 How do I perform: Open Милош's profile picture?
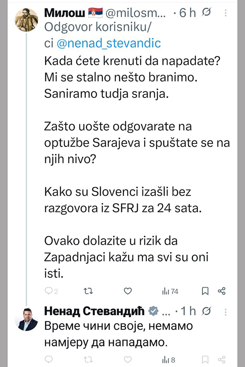27,20
